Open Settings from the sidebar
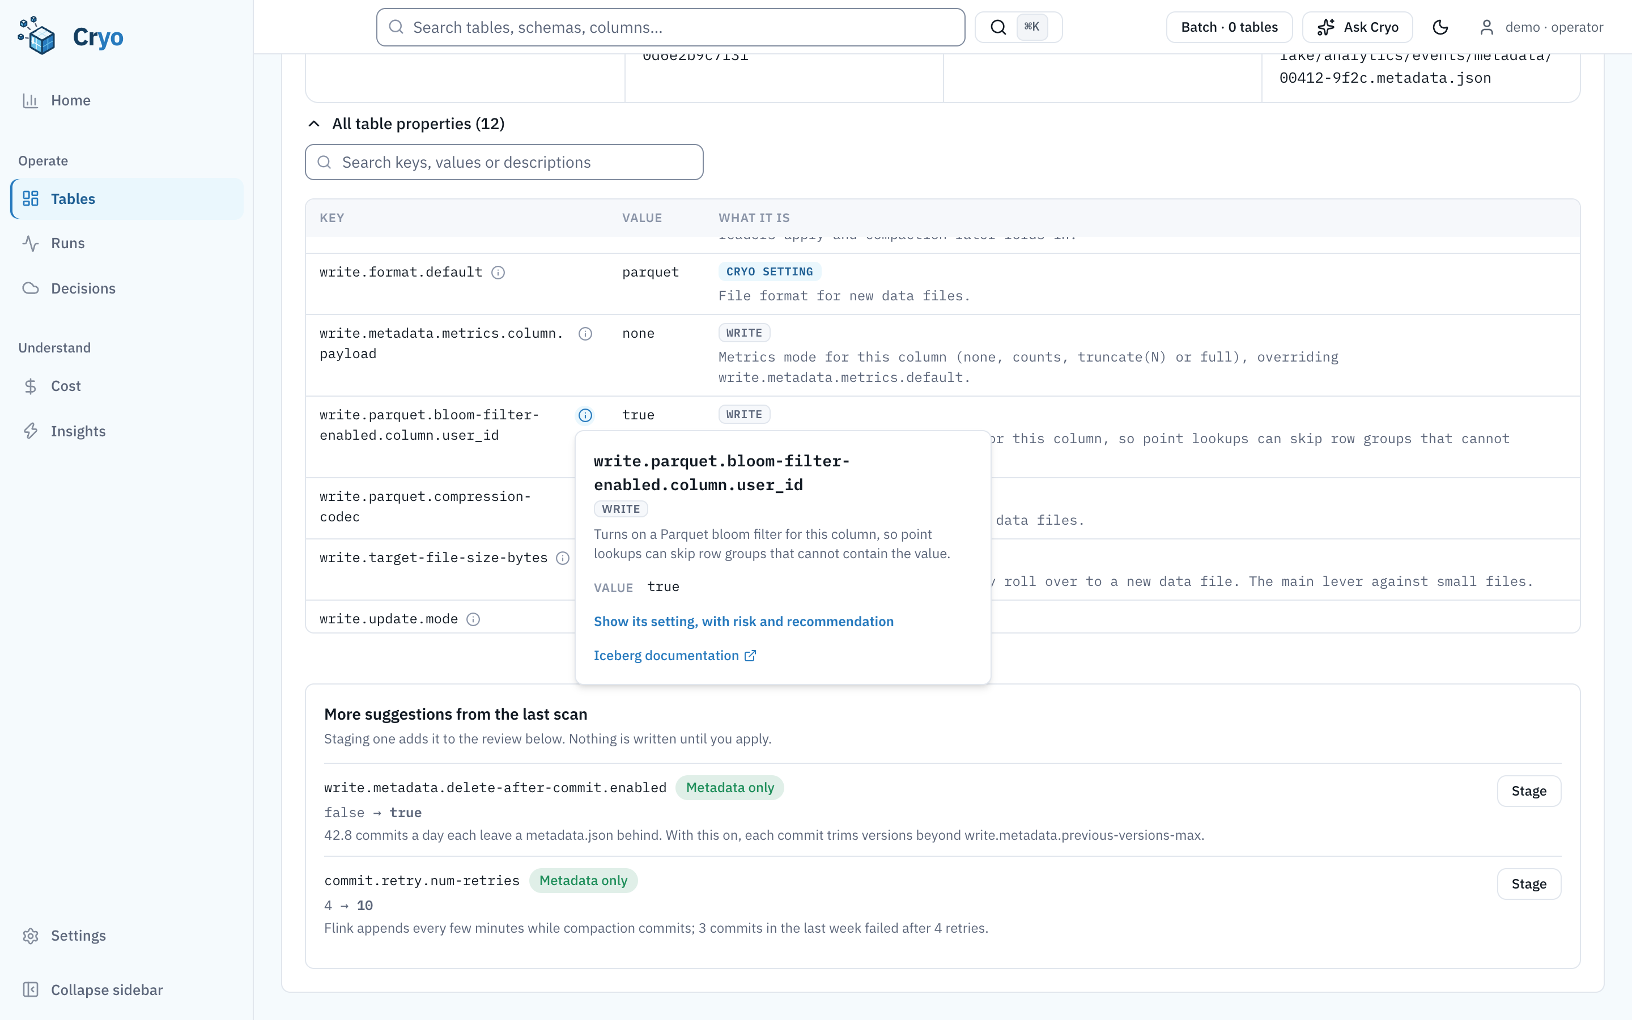 coord(127,936)
